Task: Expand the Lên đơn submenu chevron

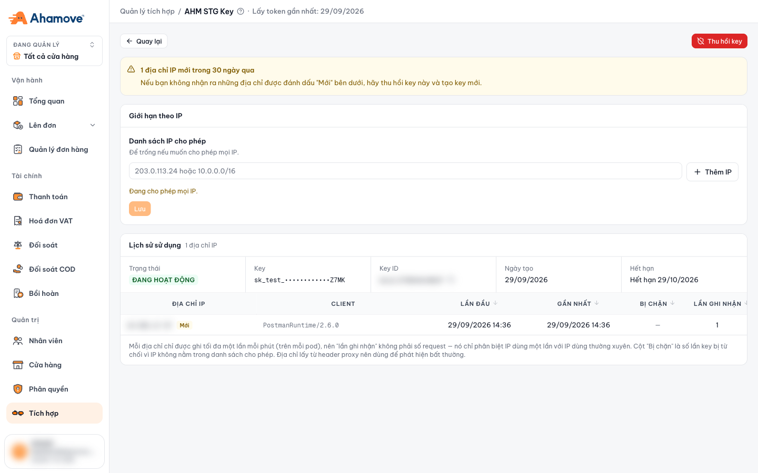Action: (93, 125)
